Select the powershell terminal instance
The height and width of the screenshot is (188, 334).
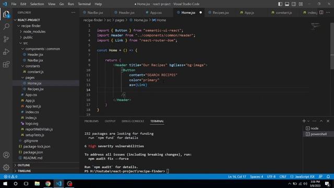[318, 134]
